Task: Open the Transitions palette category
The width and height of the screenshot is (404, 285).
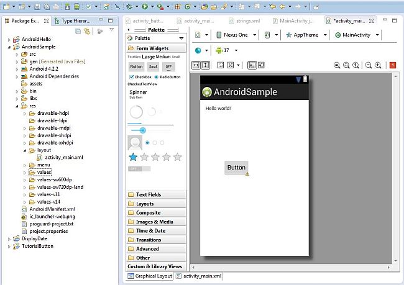Action: [156, 240]
